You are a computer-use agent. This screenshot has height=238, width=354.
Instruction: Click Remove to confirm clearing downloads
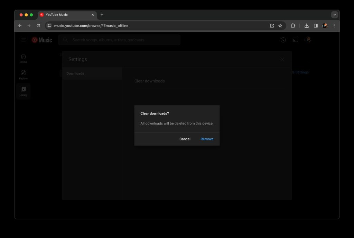(207, 139)
